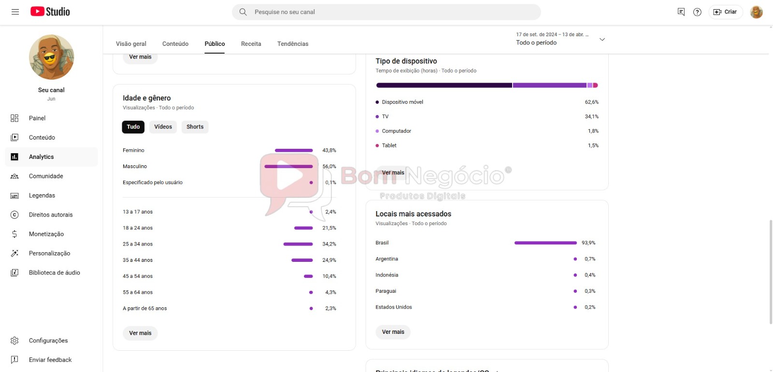Click the page vertical scrollbar
Screen dimensions: 773x372
pos(771,272)
